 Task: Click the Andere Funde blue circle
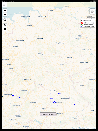click(x=82, y=27)
